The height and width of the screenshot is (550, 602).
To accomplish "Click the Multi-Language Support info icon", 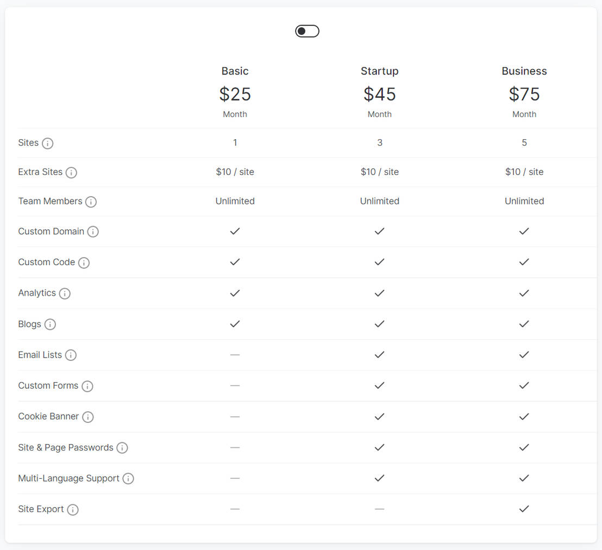I will point(128,479).
